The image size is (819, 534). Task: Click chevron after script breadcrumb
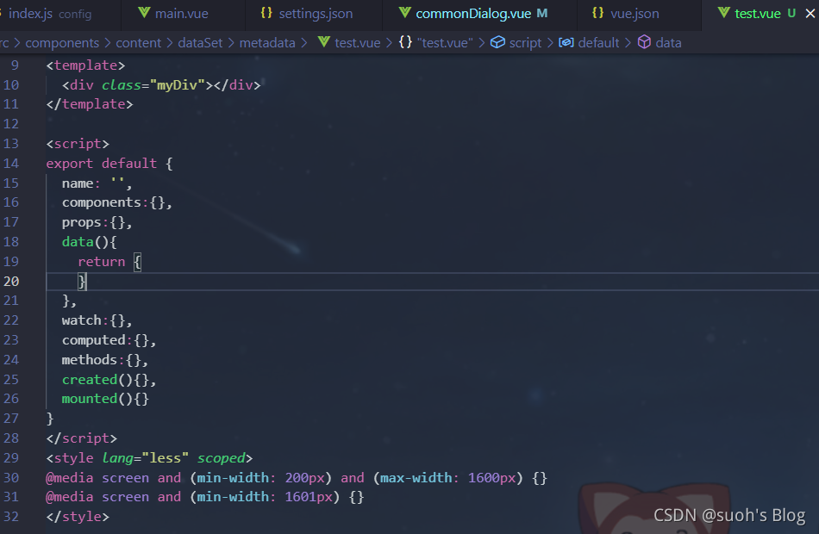coord(551,43)
